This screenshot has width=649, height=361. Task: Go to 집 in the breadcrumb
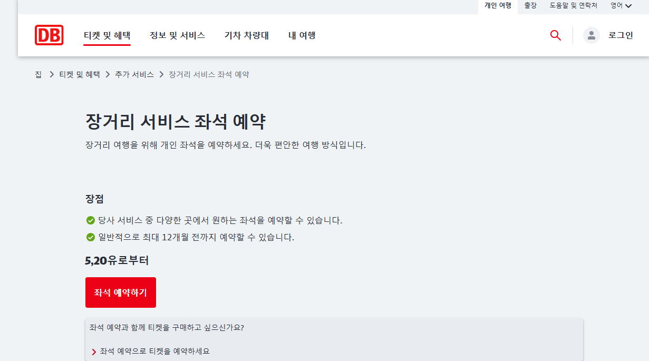[38, 74]
